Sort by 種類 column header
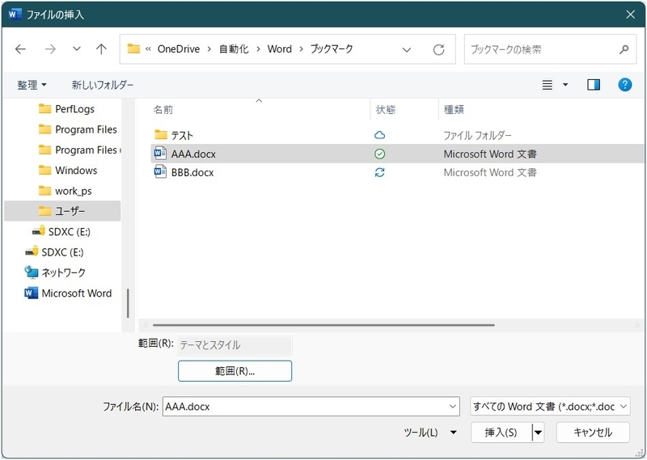 (454, 110)
